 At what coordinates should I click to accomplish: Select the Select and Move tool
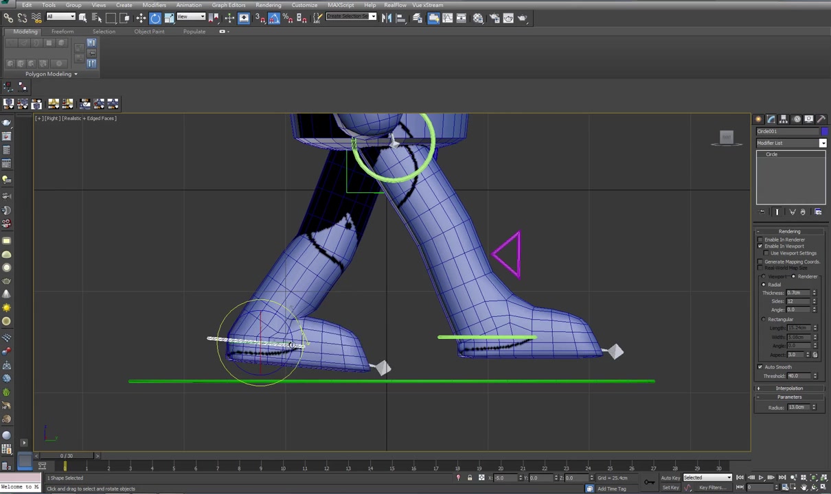(x=141, y=18)
